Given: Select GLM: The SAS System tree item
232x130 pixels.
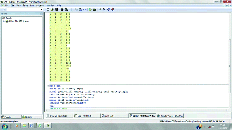Looking at the screenshot, I should coord(19,21).
